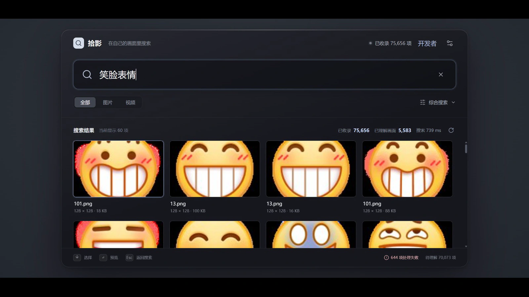Screen dimensions: 529x297
Task: Expand the 综合搜索 dropdown chevron
Action: tap(453, 102)
